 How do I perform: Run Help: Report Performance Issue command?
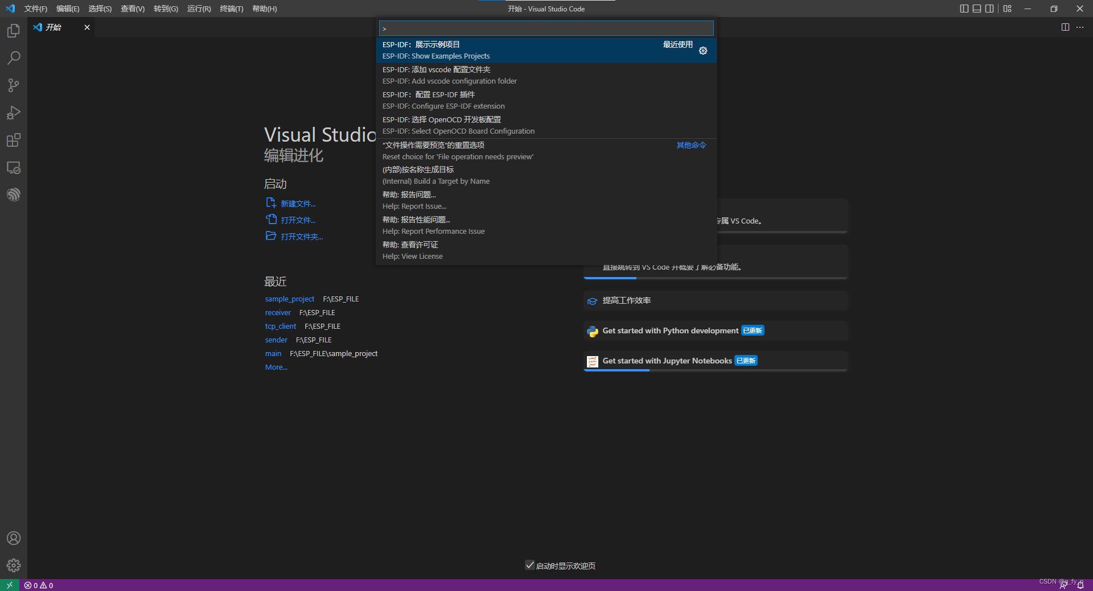click(546, 225)
